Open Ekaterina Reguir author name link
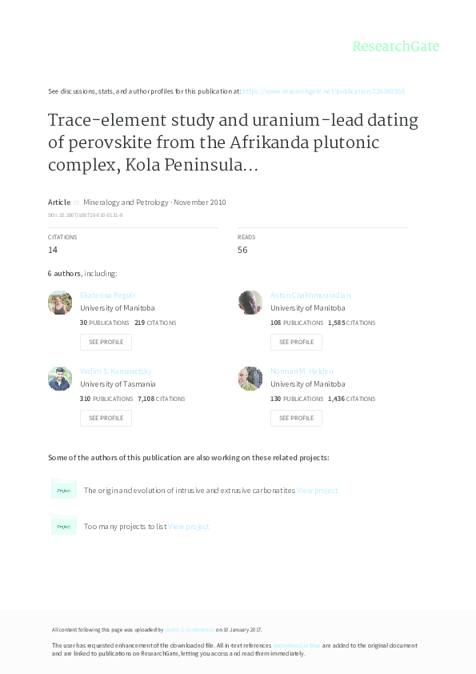Screen dimensions: 476x674 click(x=108, y=295)
